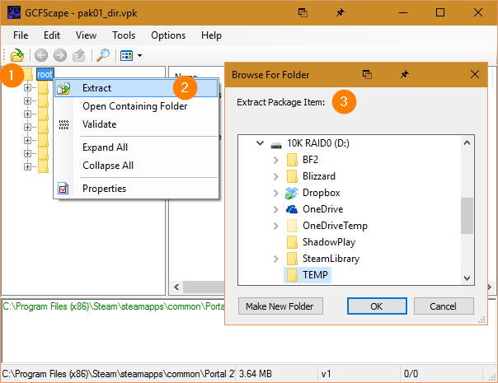The height and width of the screenshot is (383, 498).
Task: Click the Back navigation arrow icon
Action: pyautogui.click(x=41, y=55)
